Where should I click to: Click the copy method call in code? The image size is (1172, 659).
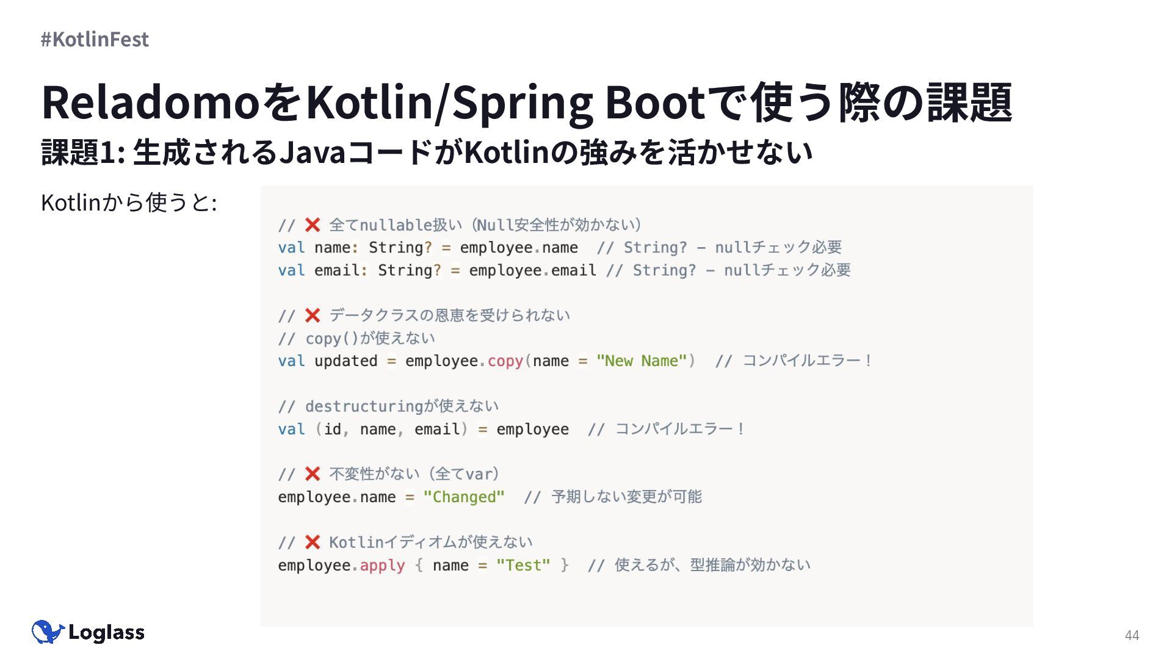pos(505,361)
